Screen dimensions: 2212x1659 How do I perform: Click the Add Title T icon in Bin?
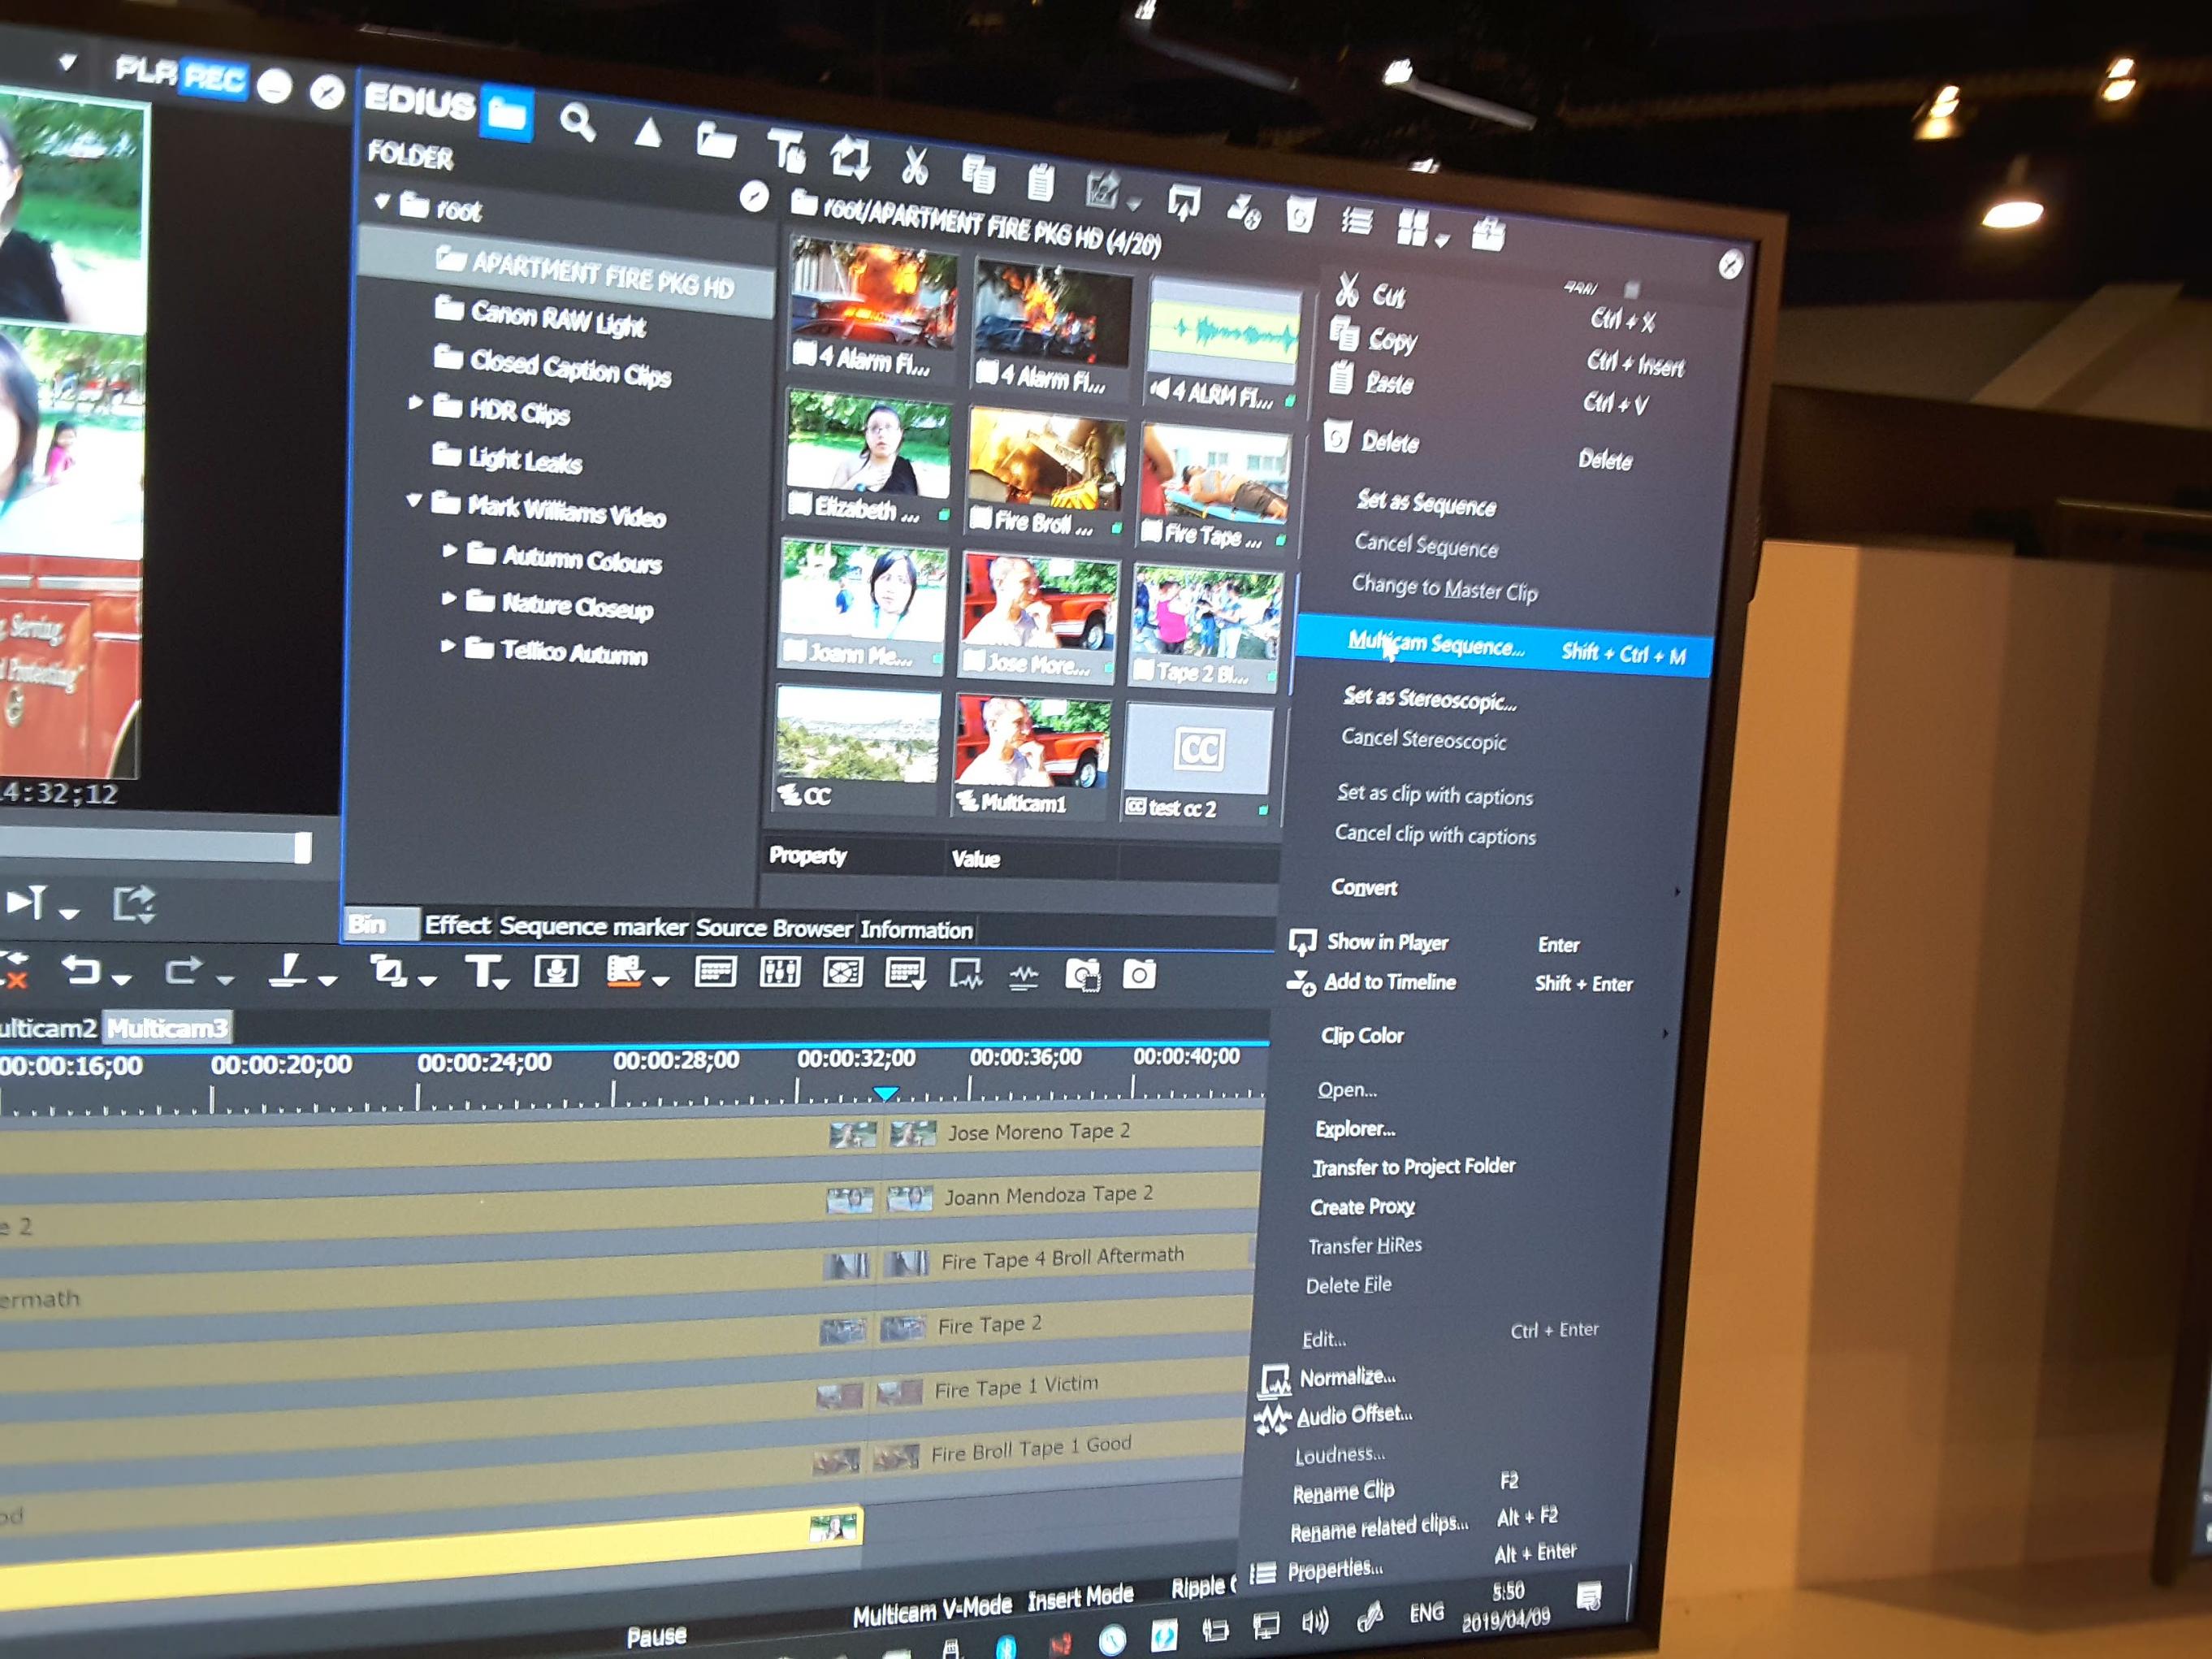pyautogui.click(x=786, y=152)
